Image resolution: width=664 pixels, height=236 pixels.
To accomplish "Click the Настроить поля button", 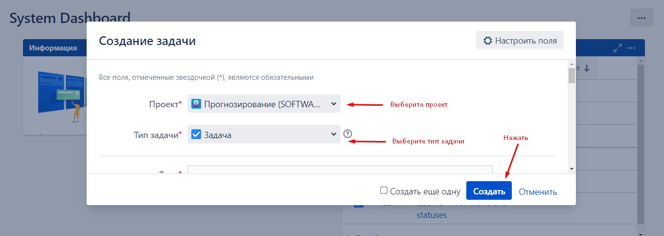I will point(520,41).
